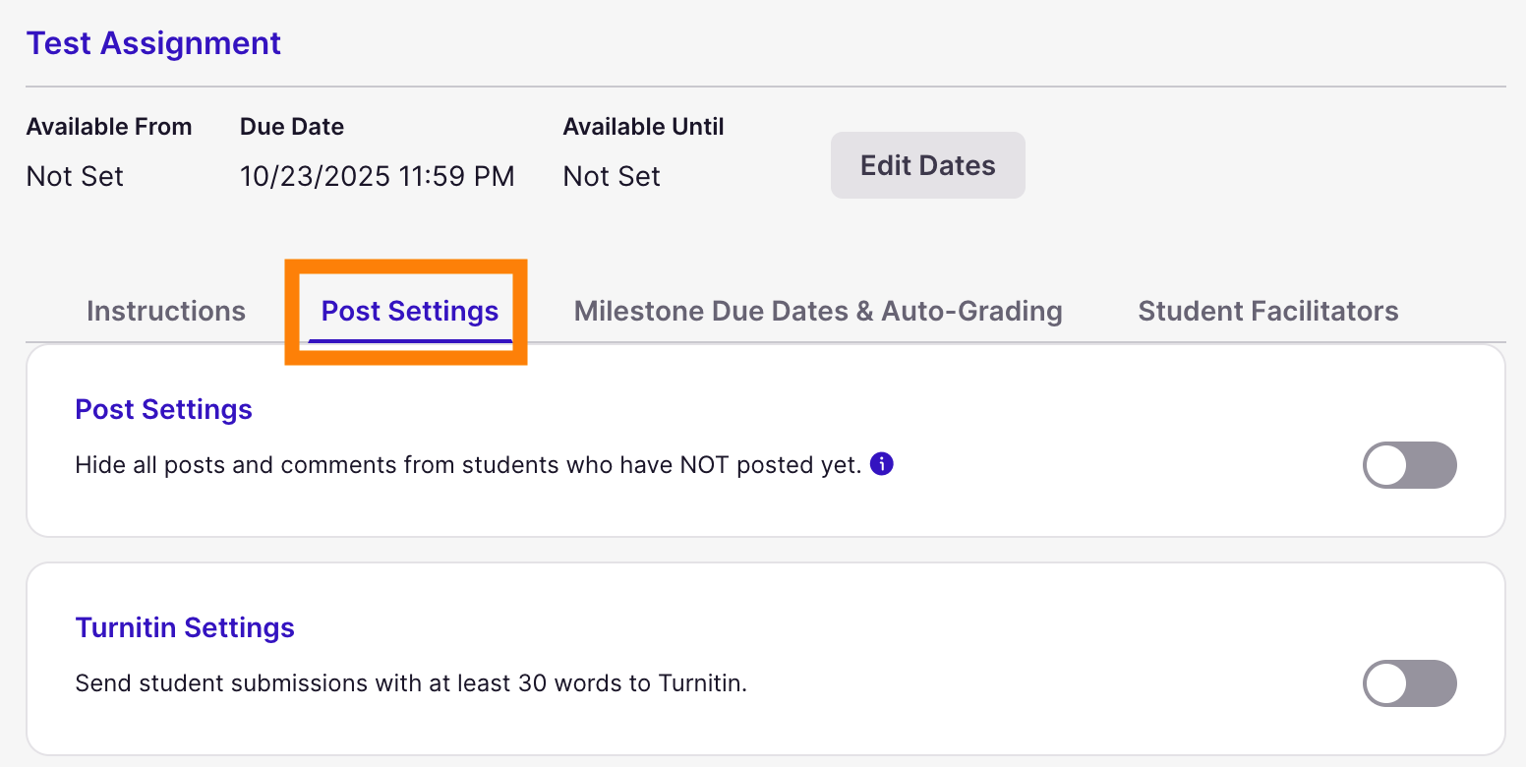Enable hiding posts from students who haven't posted
1526x767 pixels.
[x=1409, y=465]
